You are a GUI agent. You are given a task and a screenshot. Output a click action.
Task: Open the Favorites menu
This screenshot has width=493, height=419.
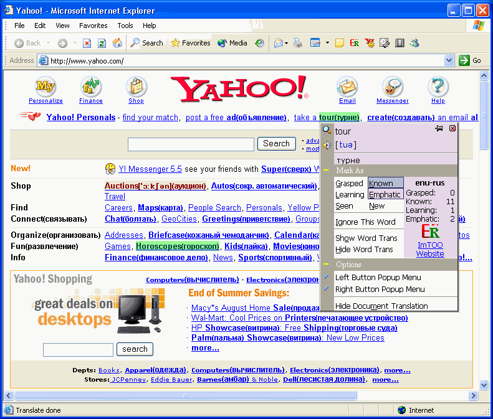point(93,26)
